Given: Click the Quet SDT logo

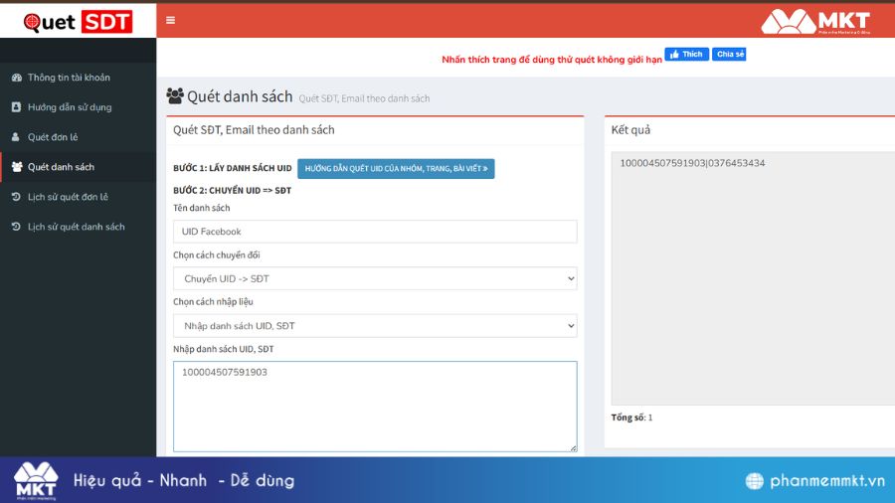Looking at the screenshot, I should click(x=78, y=22).
